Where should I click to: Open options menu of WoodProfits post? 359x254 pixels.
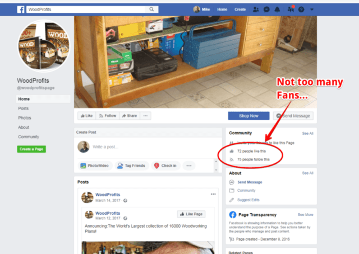click(x=213, y=194)
